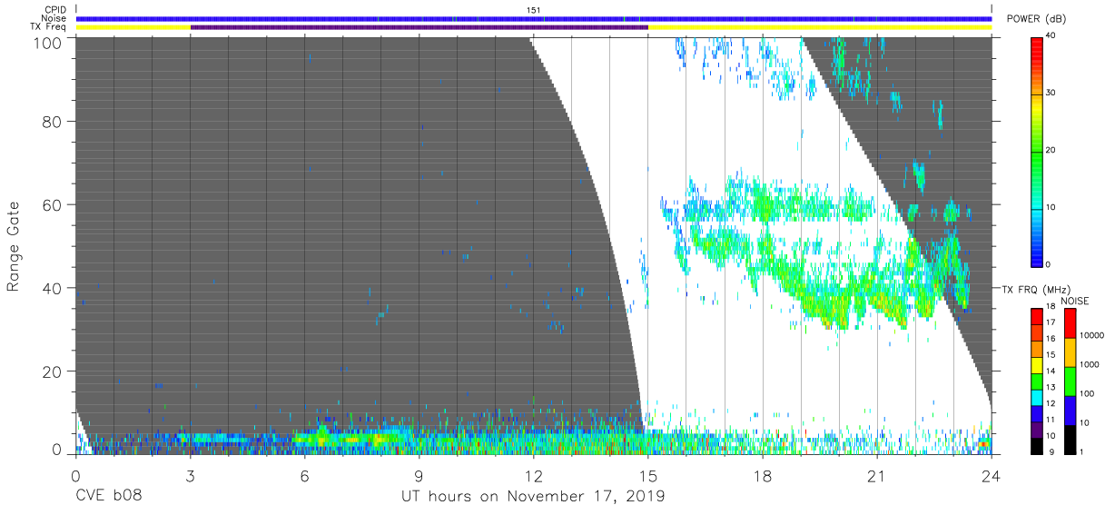This screenshot has width=1115, height=515.
Task: Click the 9 hour tick on UT axis
Action: click(x=419, y=475)
